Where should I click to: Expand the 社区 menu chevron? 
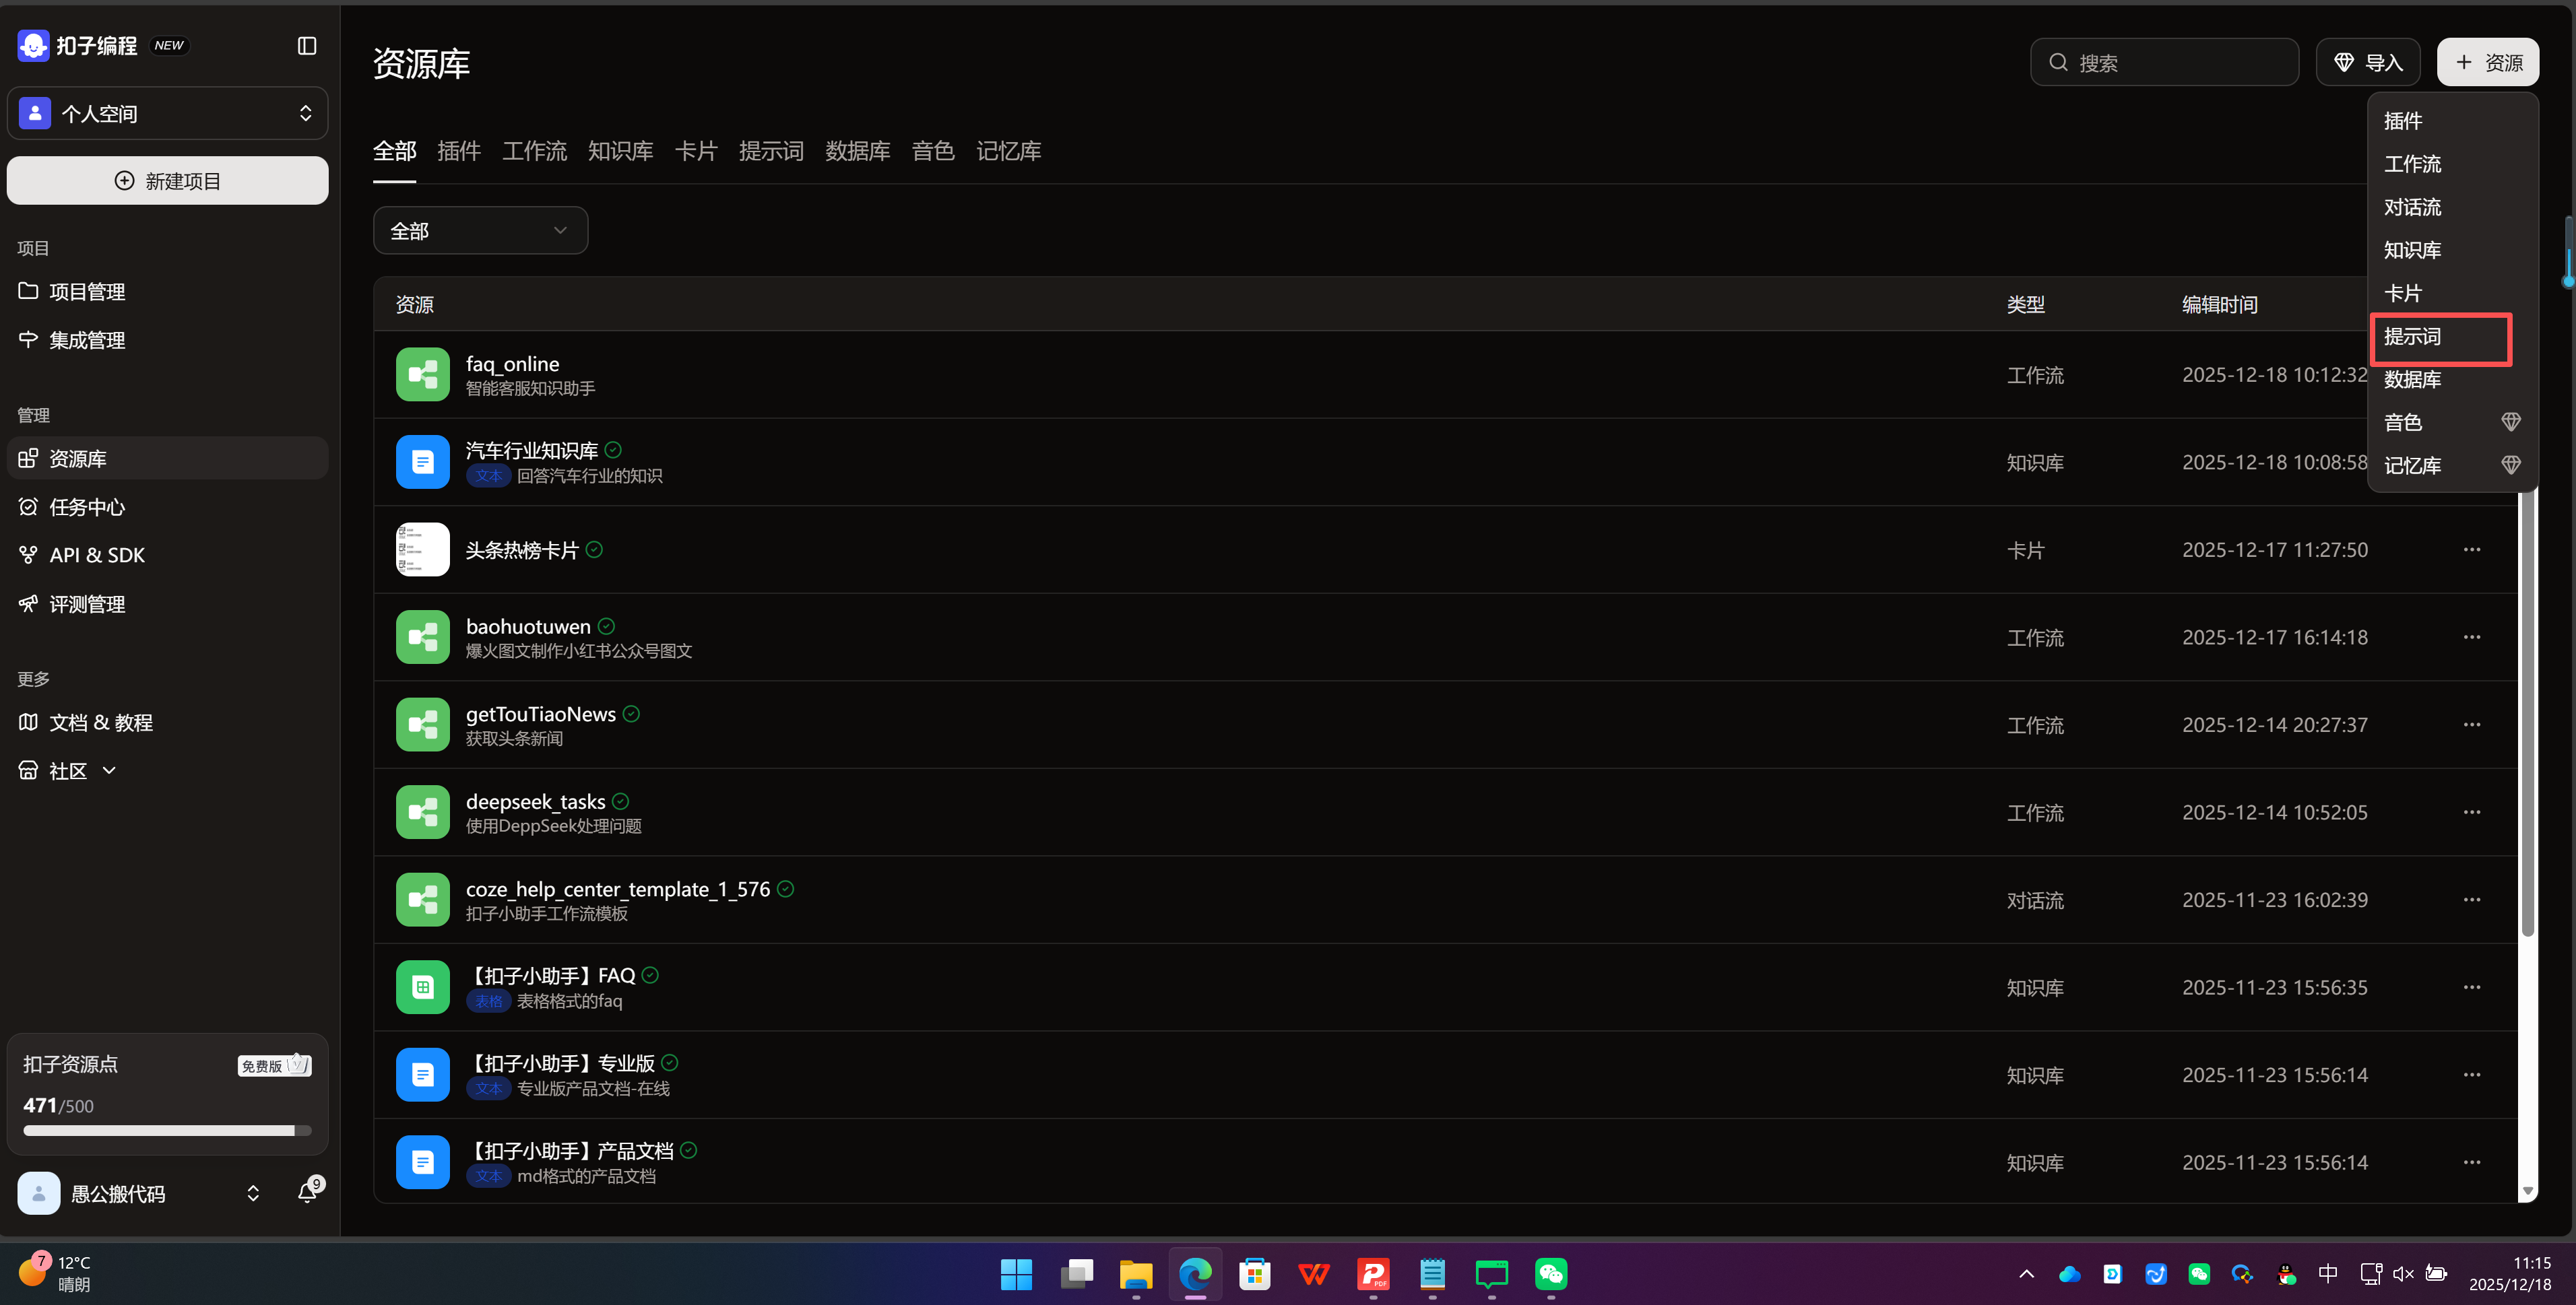coord(109,770)
